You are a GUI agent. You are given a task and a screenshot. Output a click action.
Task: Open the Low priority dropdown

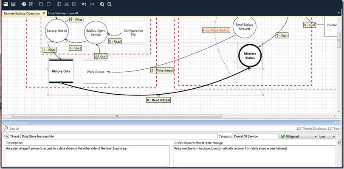(x=327, y=136)
